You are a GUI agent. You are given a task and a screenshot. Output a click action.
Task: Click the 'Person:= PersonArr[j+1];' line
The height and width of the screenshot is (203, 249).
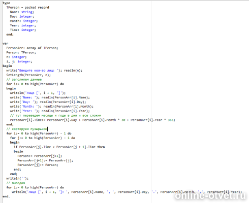40,156
